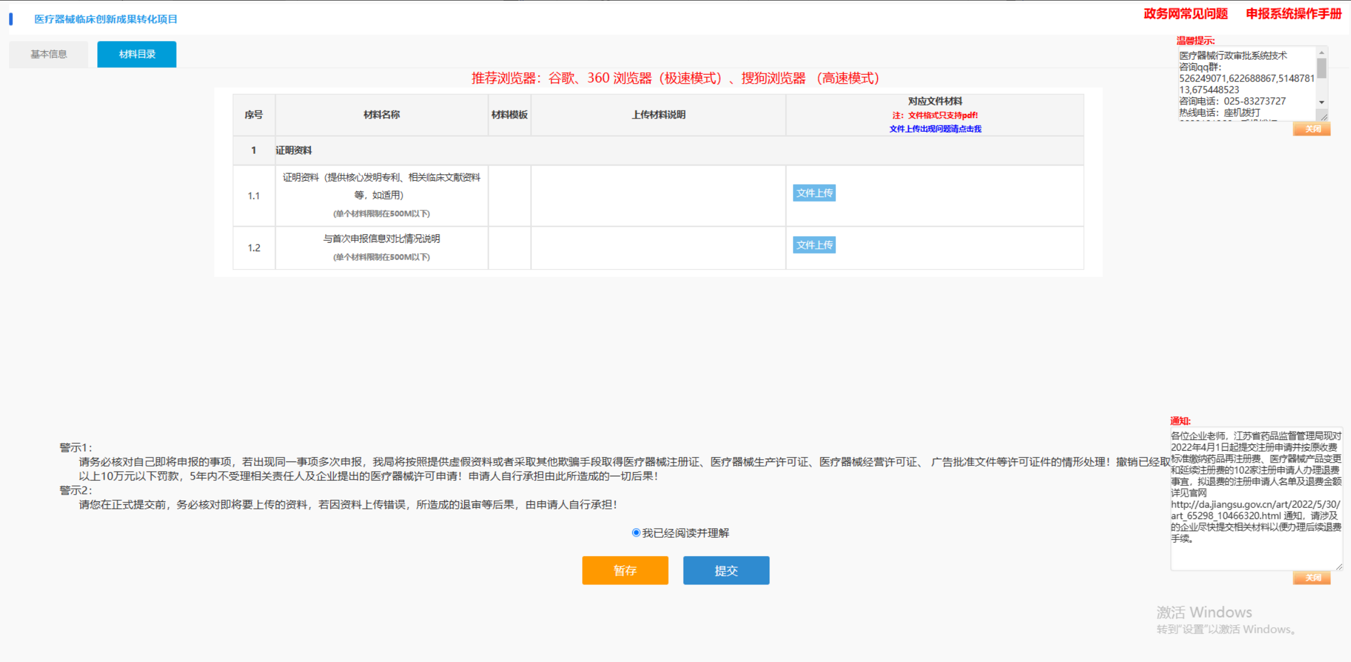Switch to the 基本信息 tab
1351x662 pixels.
pos(48,54)
